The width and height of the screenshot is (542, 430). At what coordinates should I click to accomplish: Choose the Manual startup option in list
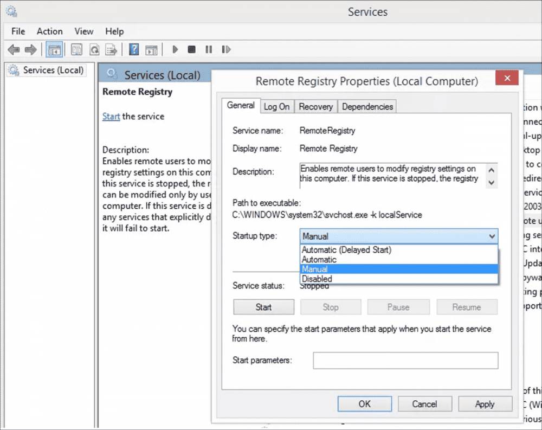click(x=399, y=269)
